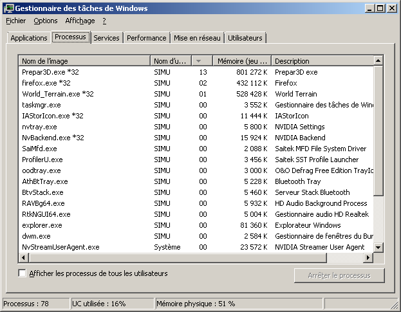Switch to Mise en réseau tab
This screenshot has width=401, height=312.
(x=197, y=38)
